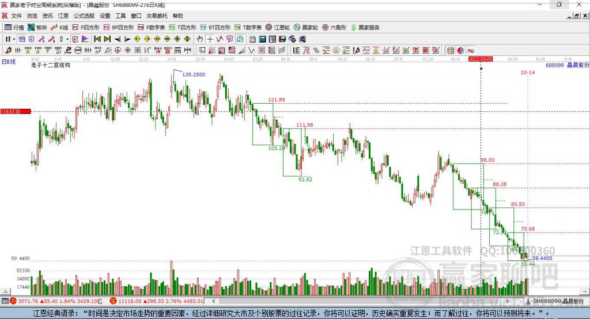Viewport: 590px width, 319px height.
Task: Open the P四方形 tool
Action: click(86, 28)
